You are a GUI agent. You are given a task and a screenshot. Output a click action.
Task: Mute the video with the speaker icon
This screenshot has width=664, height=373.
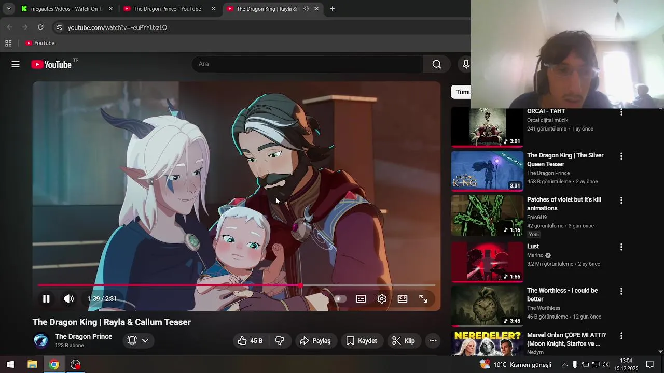pyautogui.click(x=69, y=299)
